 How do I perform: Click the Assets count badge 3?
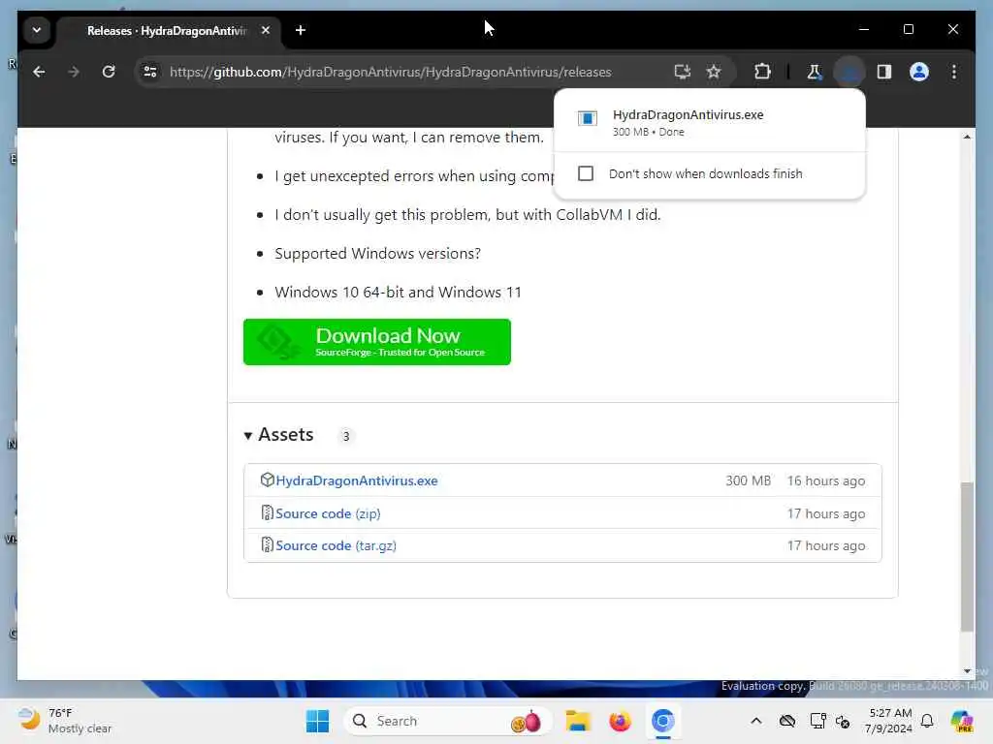pos(346,436)
